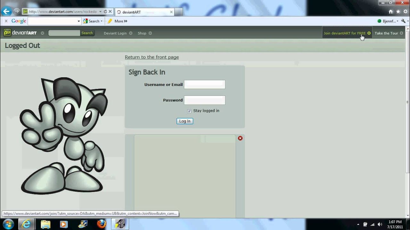The image size is (410, 230).
Task: Click the Log In button
Action: (x=185, y=121)
